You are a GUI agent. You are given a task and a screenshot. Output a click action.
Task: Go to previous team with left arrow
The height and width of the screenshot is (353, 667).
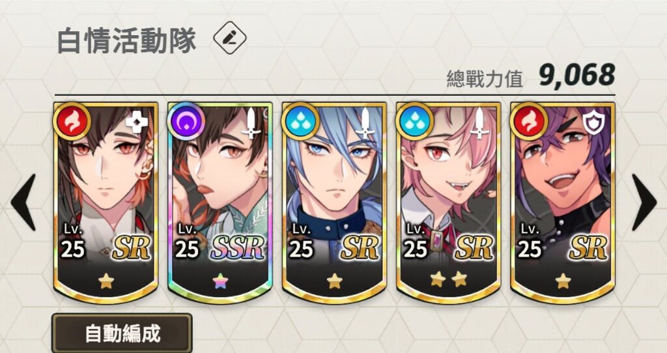pos(23,203)
